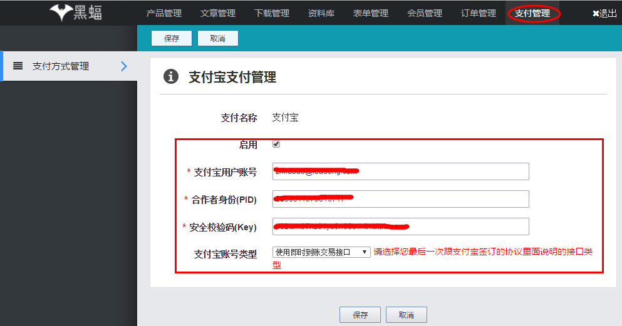Viewport: 622px width, 326px height.
Task: Click the 黑蝠 bat logo
Action: tap(76, 13)
